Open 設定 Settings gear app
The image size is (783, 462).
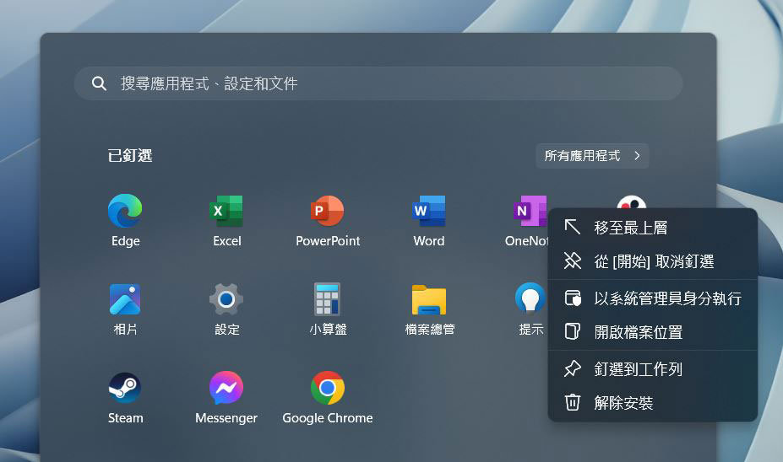[226, 309]
